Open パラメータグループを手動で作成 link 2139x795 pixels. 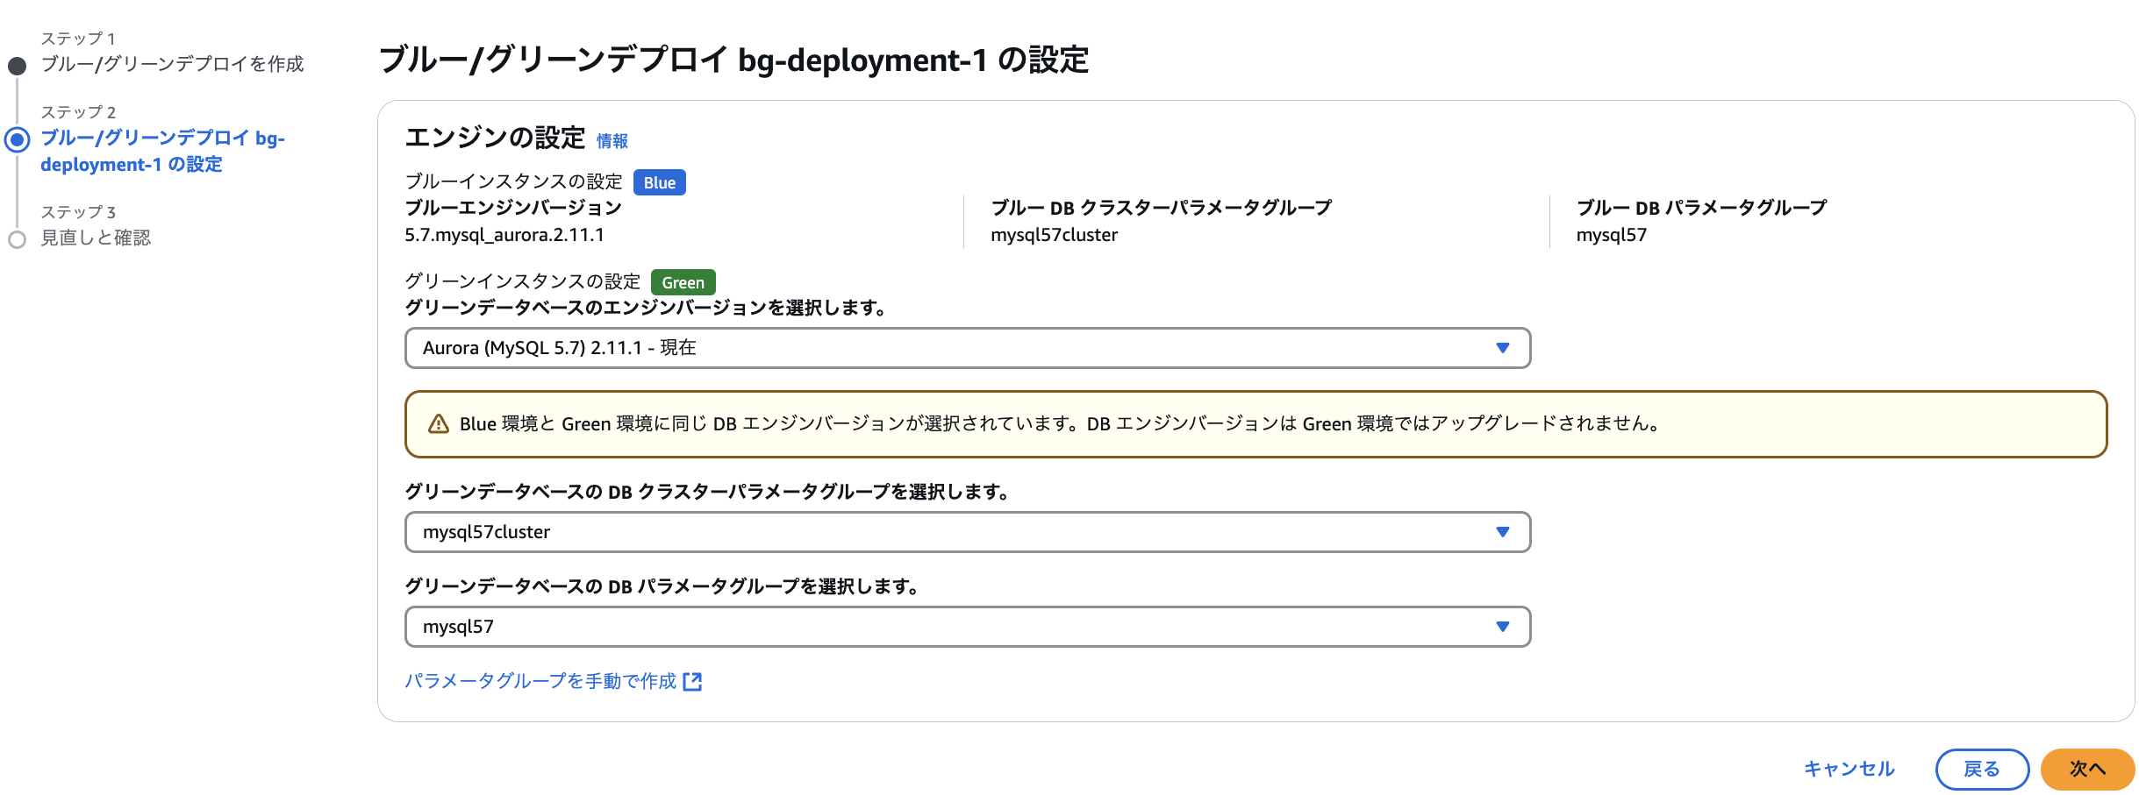(540, 681)
